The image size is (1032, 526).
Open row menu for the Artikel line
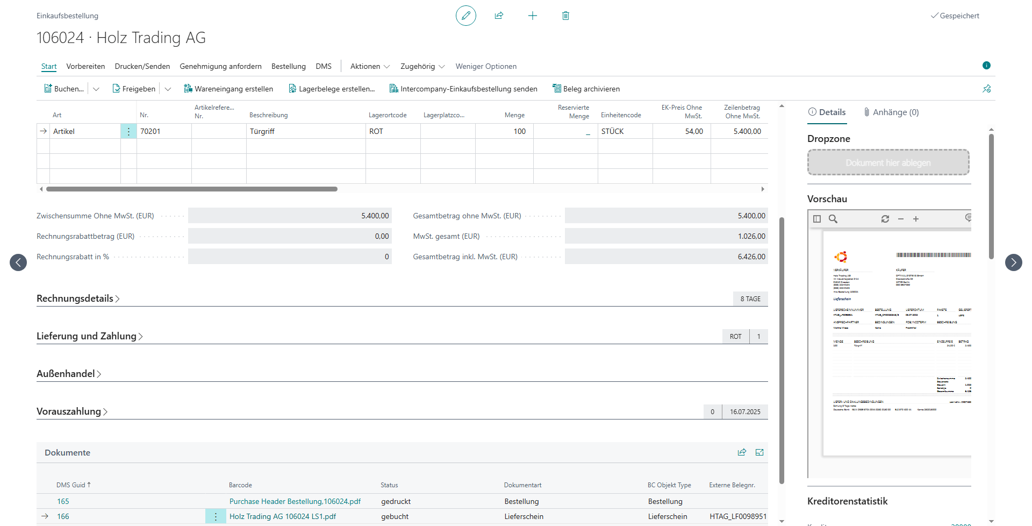128,131
